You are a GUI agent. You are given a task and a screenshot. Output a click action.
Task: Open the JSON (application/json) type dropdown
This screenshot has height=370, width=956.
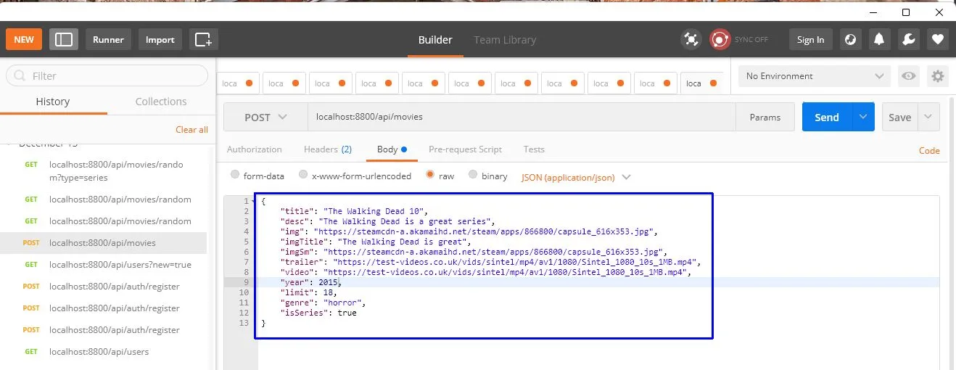[x=576, y=177]
